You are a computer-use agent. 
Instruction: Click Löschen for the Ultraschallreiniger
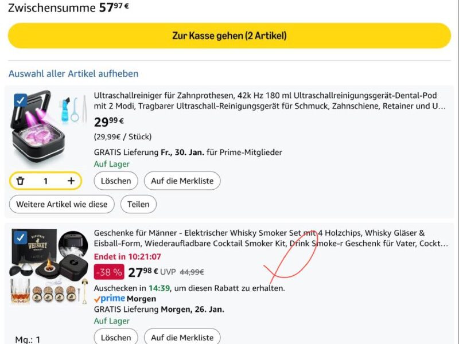pyautogui.click(x=116, y=181)
